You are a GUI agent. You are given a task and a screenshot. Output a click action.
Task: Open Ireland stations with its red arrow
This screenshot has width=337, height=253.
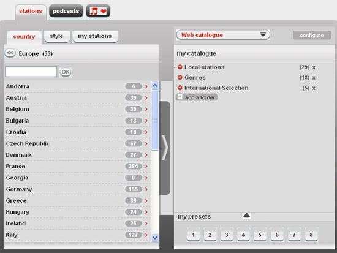point(146,224)
